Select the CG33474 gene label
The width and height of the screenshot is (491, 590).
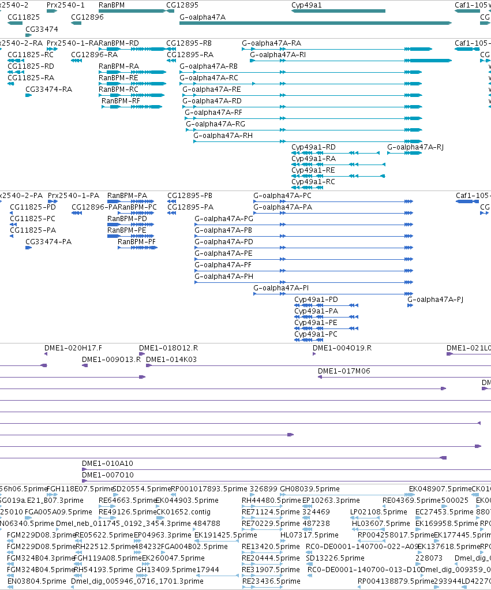tap(42, 29)
